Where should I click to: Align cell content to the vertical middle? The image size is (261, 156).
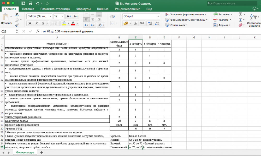click(93, 14)
